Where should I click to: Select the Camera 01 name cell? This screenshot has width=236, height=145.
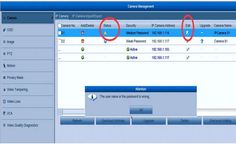click(x=221, y=41)
